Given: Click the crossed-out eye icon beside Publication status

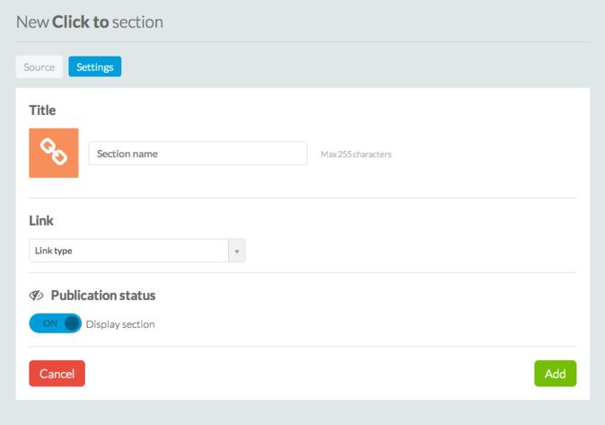Looking at the screenshot, I should [37, 296].
